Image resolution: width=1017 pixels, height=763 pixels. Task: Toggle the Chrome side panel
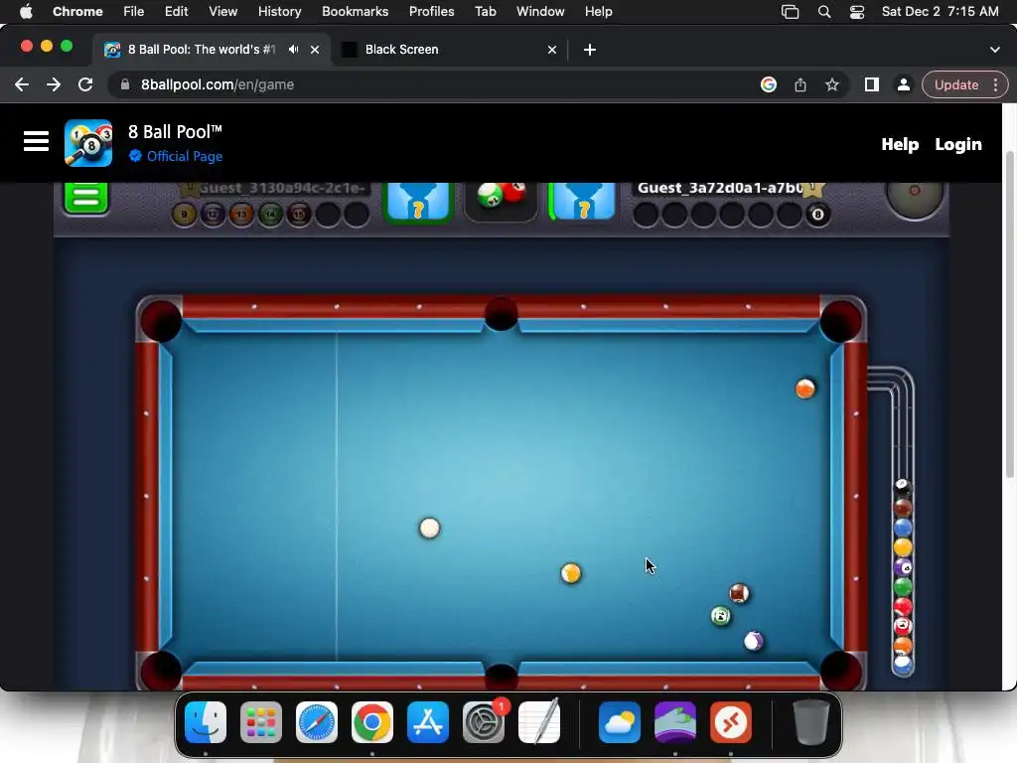click(x=872, y=84)
